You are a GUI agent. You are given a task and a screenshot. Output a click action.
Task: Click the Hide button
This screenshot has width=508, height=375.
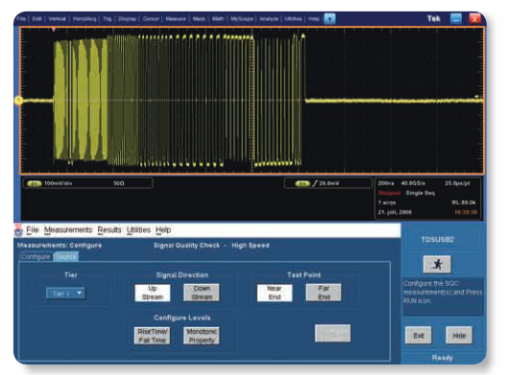pos(459,336)
